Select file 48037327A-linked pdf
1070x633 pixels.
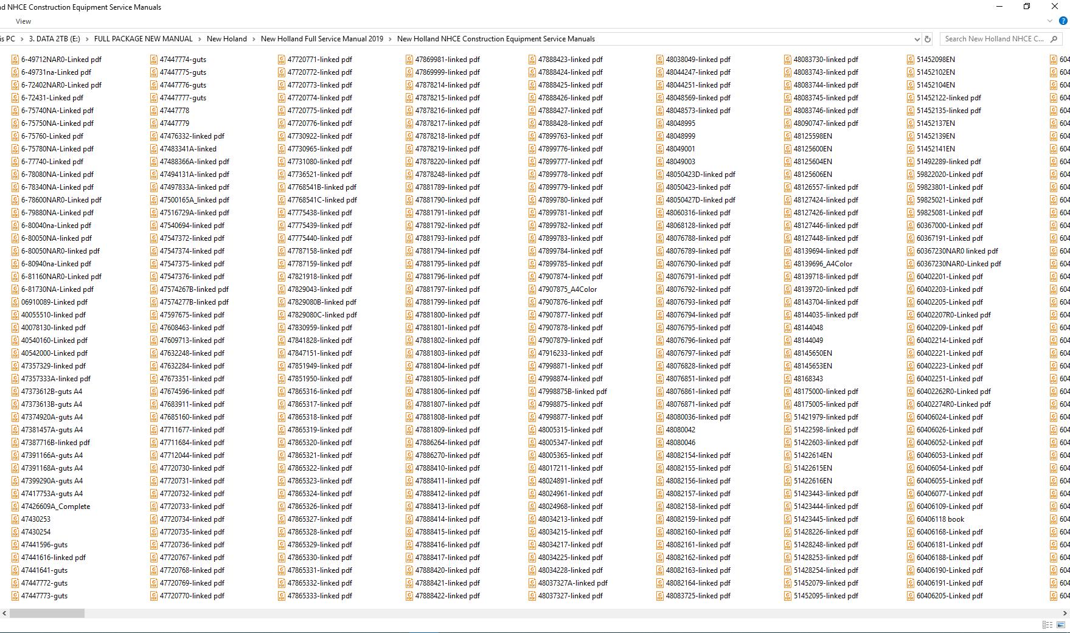click(x=568, y=583)
